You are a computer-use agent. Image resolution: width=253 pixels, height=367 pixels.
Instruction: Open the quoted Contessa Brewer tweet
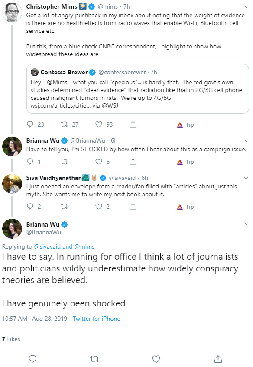pyautogui.click(x=138, y=89)
